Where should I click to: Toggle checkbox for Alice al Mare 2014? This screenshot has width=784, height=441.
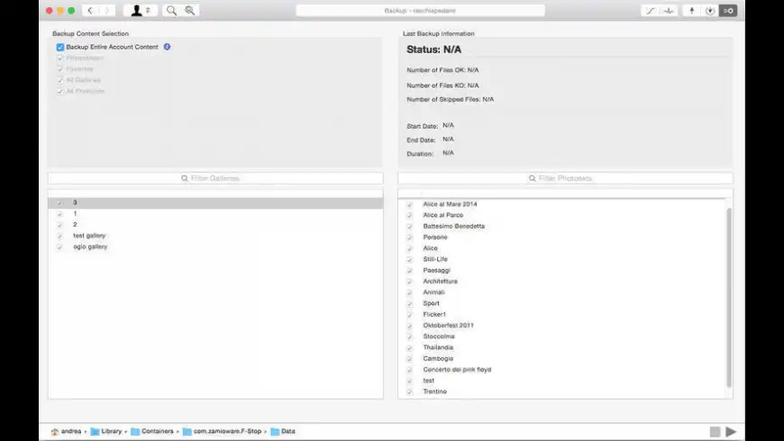coord(409,204)
